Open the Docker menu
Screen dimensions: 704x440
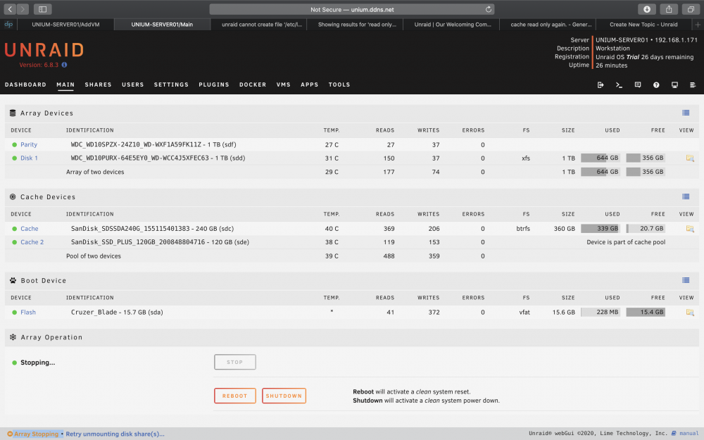coord(253,84)
